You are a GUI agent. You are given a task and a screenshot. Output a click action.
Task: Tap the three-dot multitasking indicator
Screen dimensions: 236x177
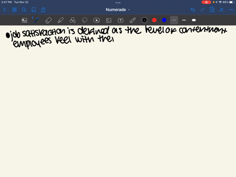click(118, 2)
